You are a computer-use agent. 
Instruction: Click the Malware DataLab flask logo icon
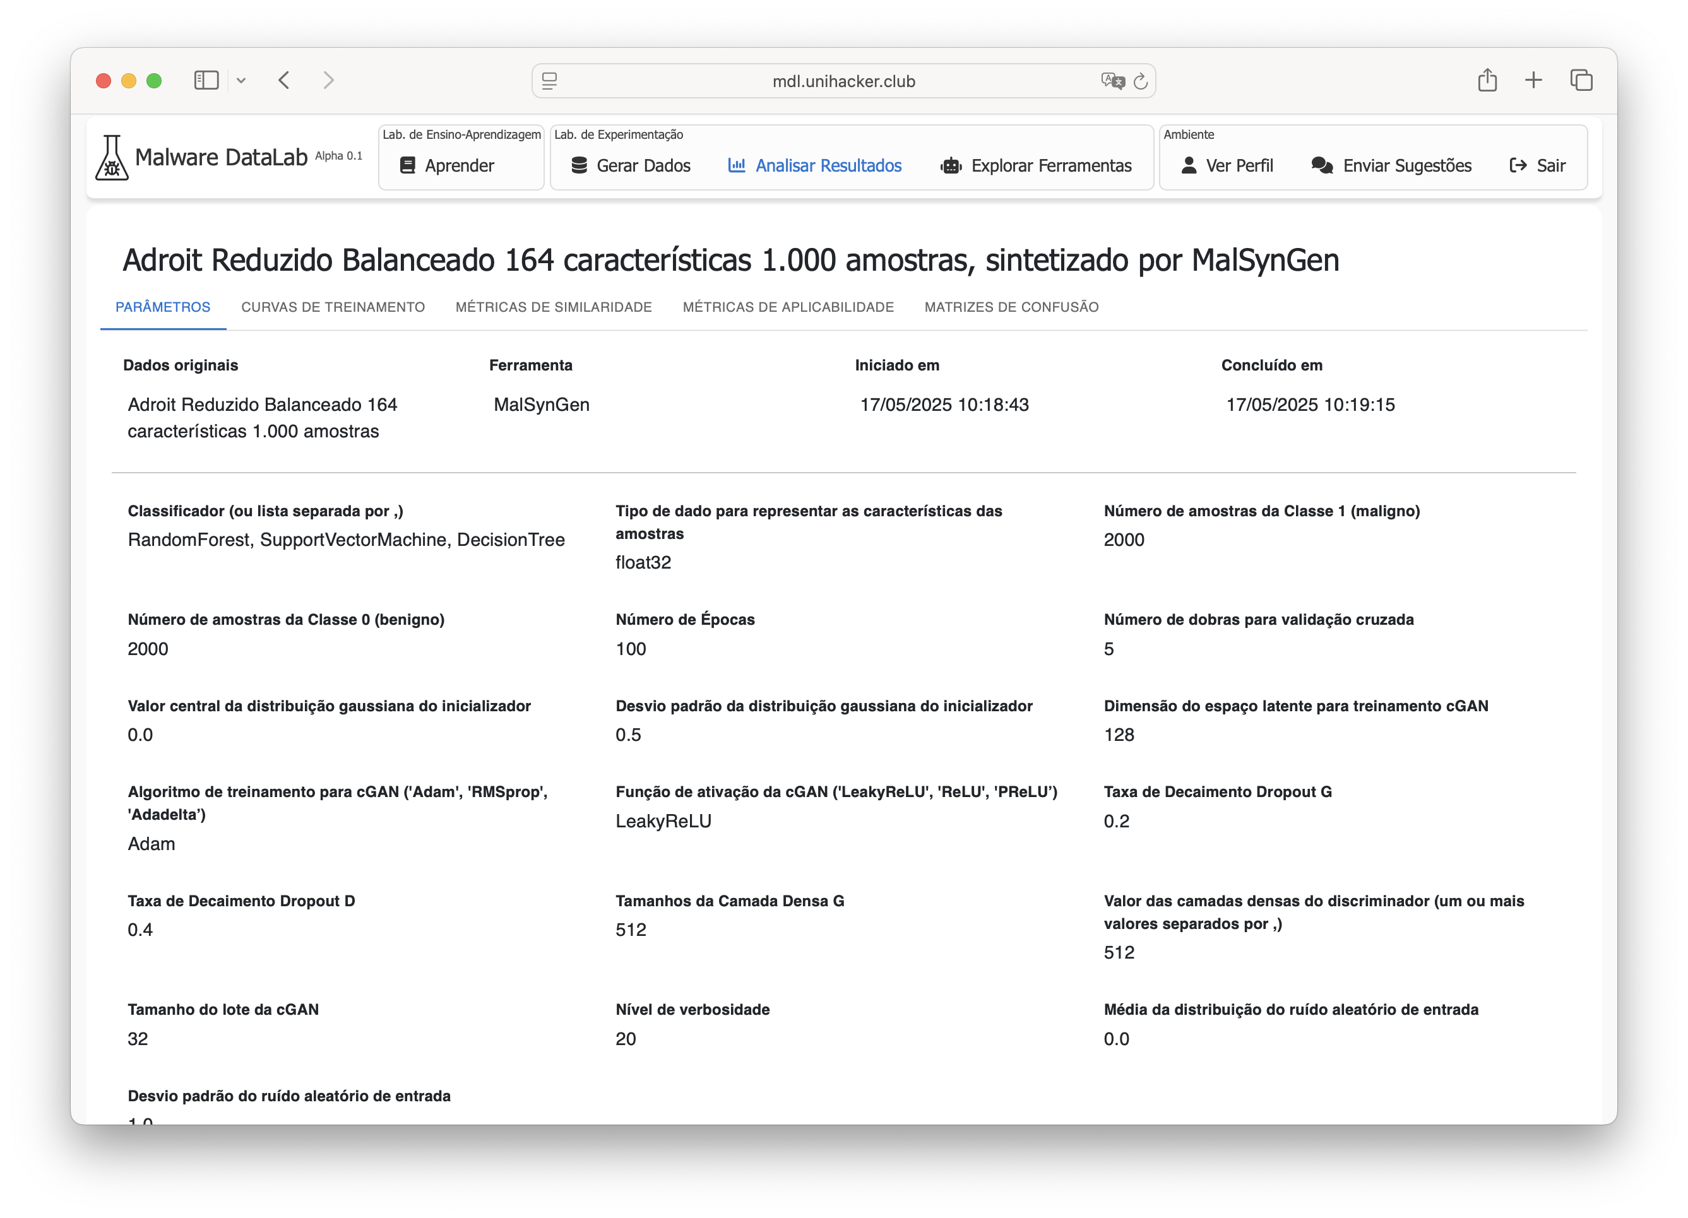112,157
